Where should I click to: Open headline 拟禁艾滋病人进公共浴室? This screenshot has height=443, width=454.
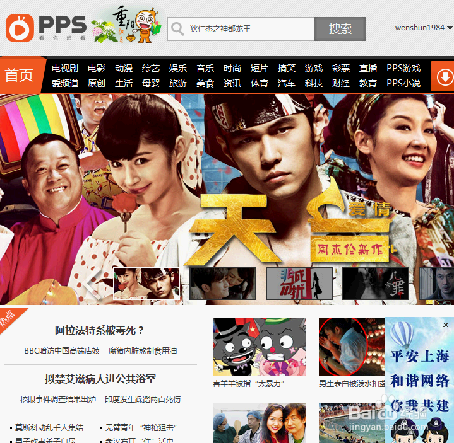click(100, 379)
